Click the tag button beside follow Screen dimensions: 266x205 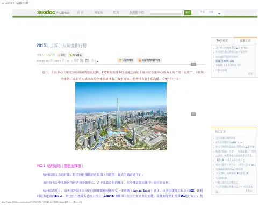(x=76, y=55)
